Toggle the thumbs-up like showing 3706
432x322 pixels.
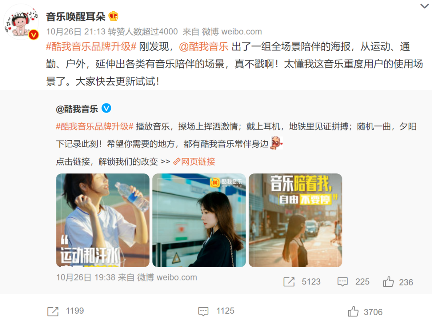tap(353, 312)
